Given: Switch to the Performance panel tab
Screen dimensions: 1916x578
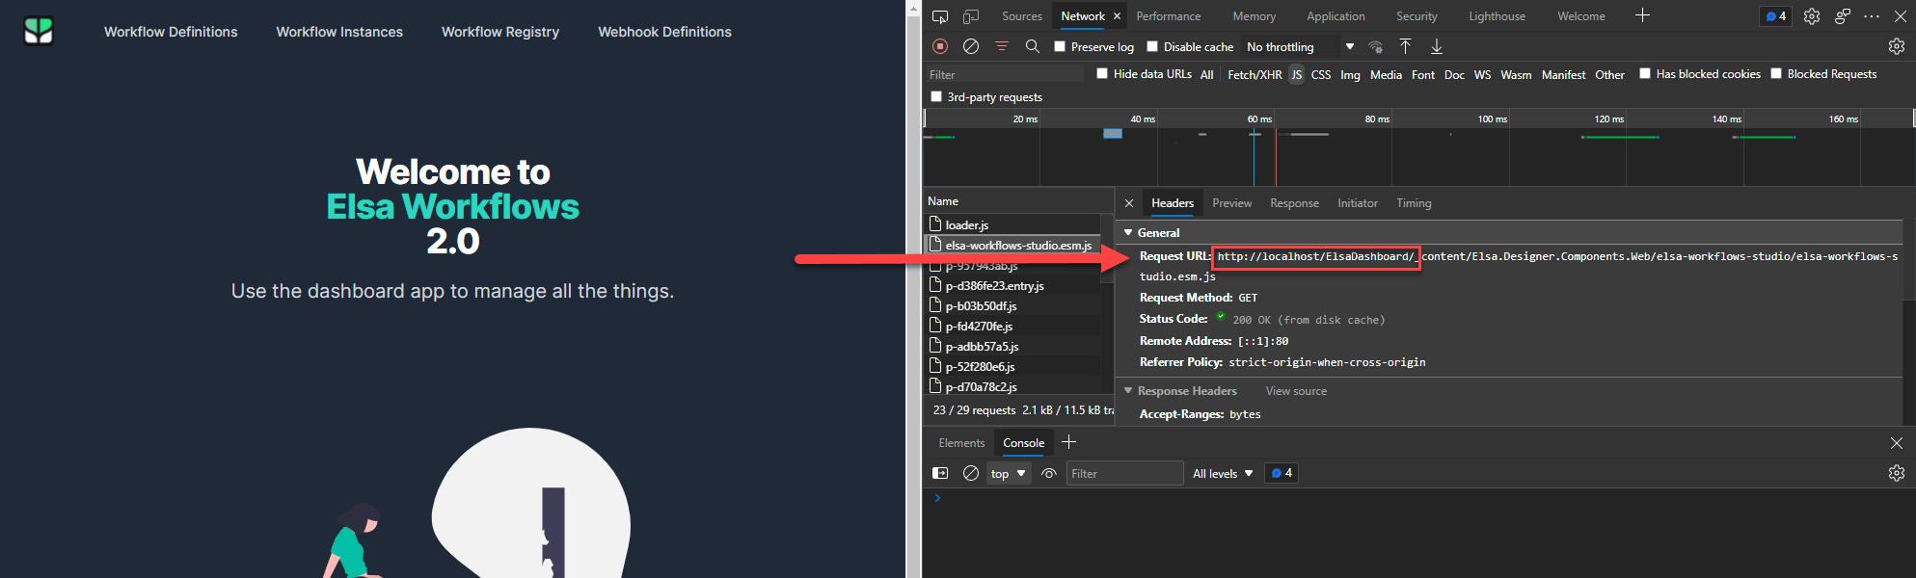Looking at the screenshot, I should [1169, 16].
